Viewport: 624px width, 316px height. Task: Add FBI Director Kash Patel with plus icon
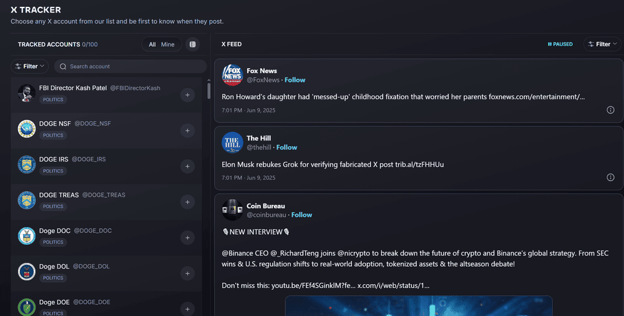tap(187, 95)
